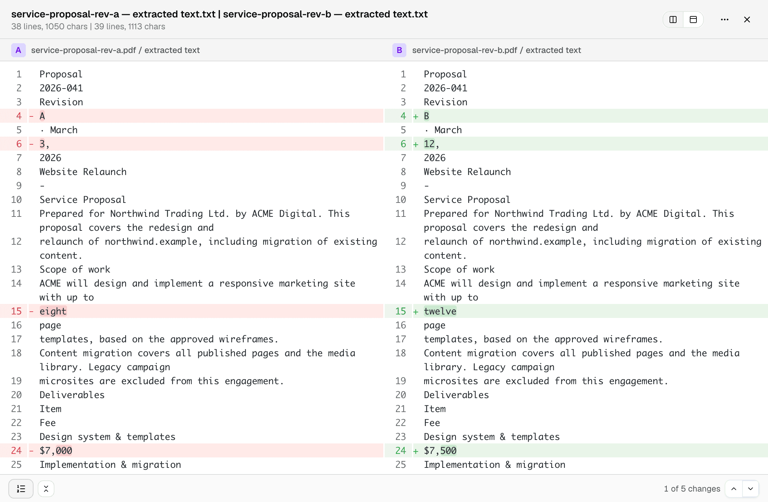
Task: Click removed line 'A' in left pane
Action: pyautogui.click(x=192, y=116)
